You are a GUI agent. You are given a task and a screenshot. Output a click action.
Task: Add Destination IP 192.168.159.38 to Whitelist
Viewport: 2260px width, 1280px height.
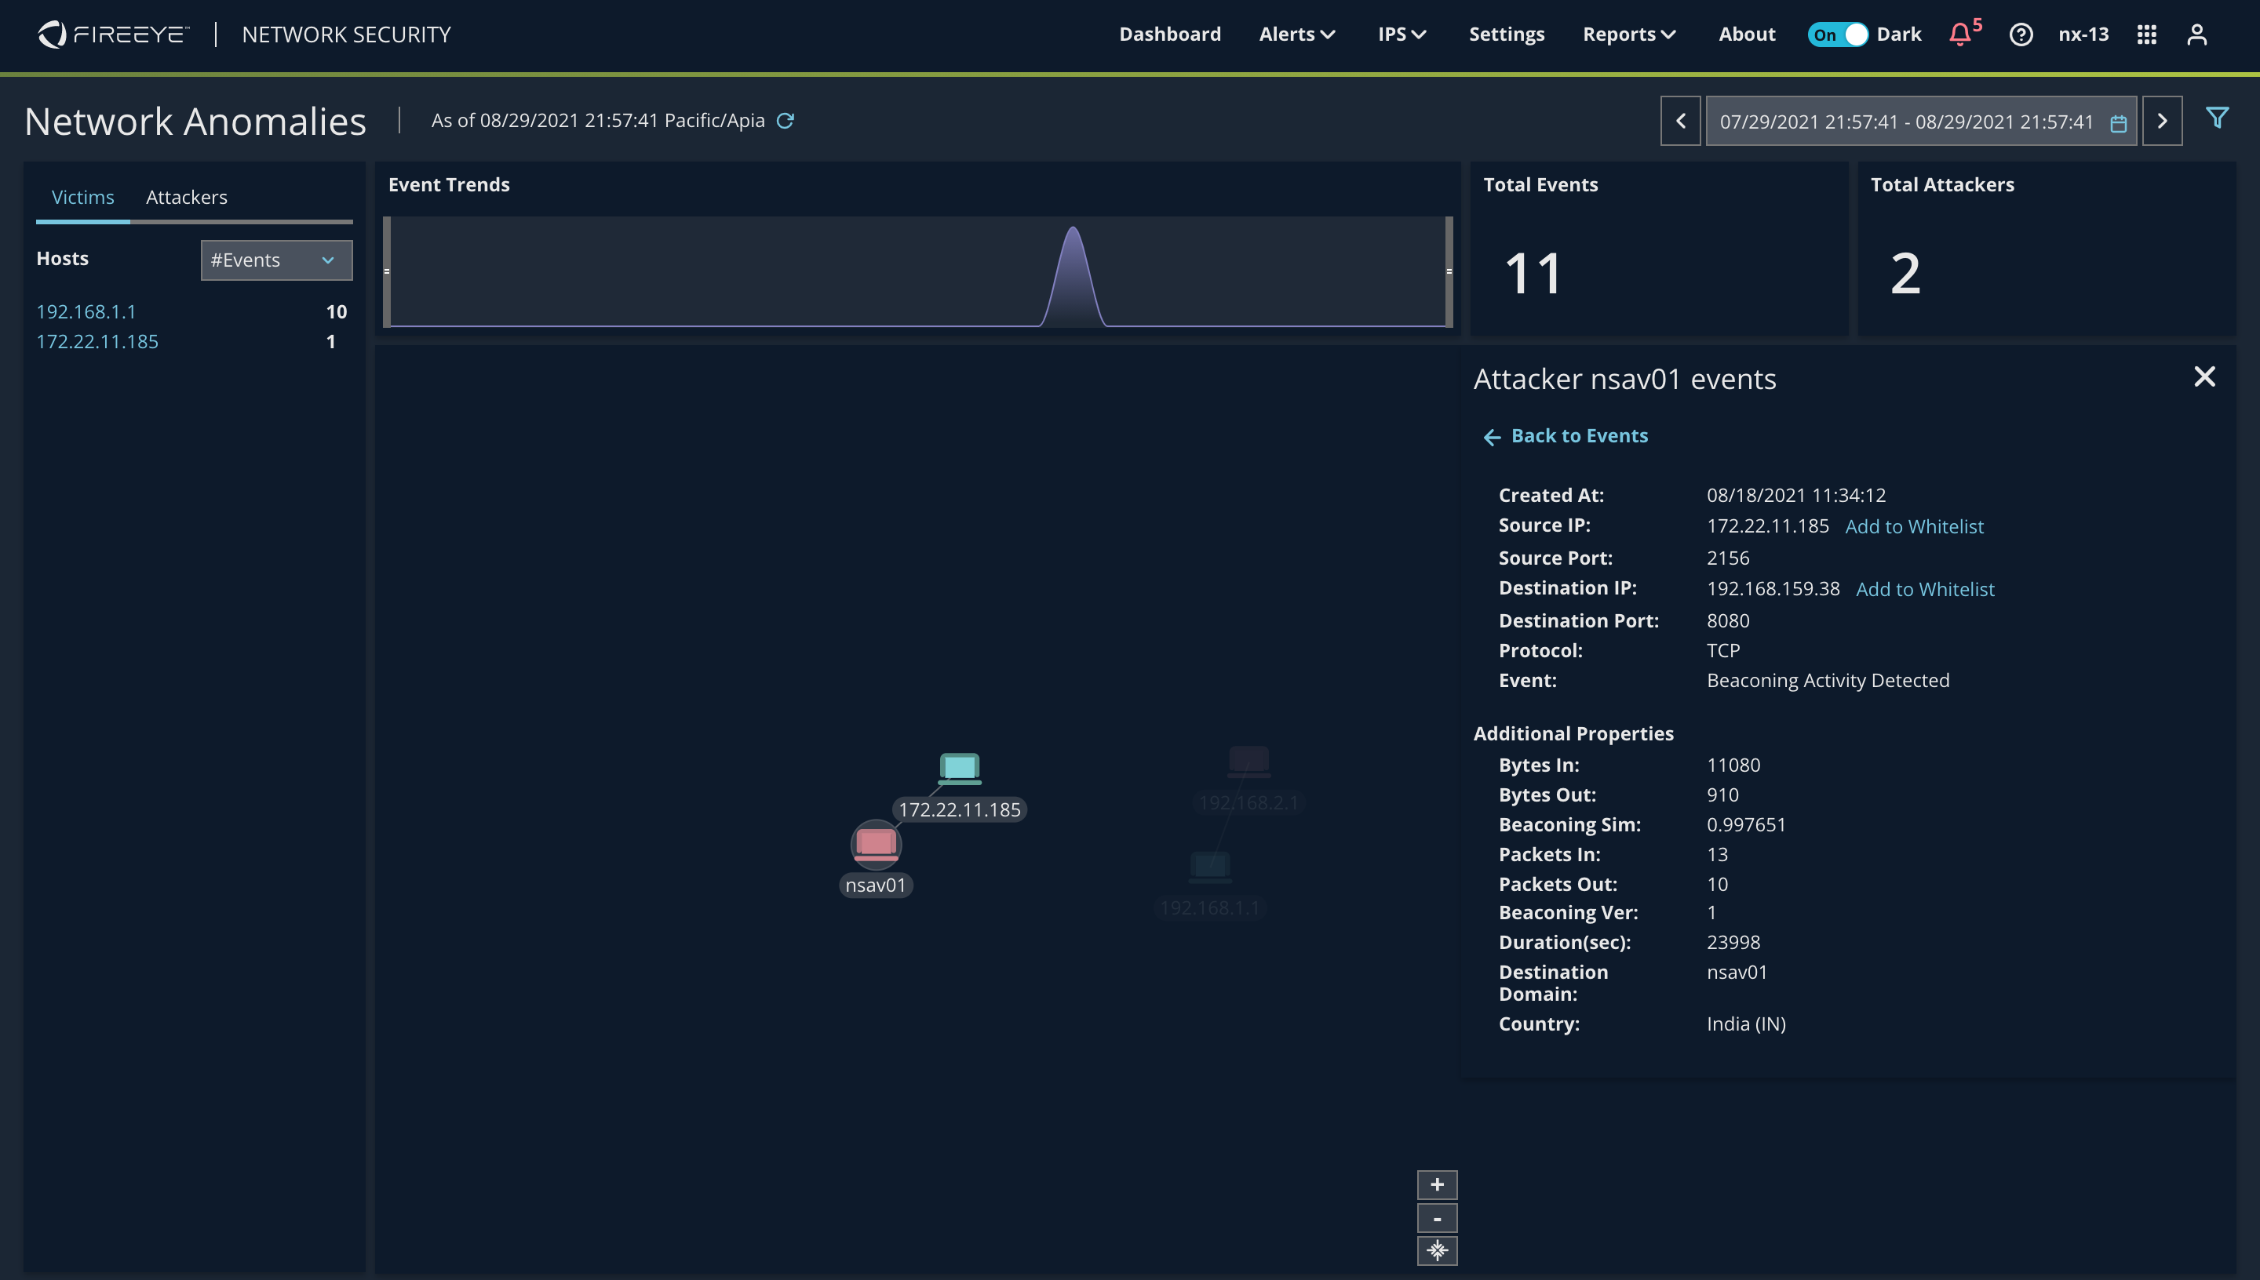(1924, 589)
